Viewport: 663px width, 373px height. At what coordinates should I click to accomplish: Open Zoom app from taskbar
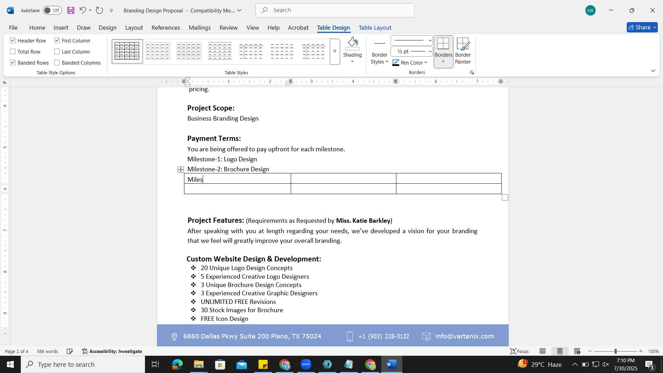pos(306,364)
